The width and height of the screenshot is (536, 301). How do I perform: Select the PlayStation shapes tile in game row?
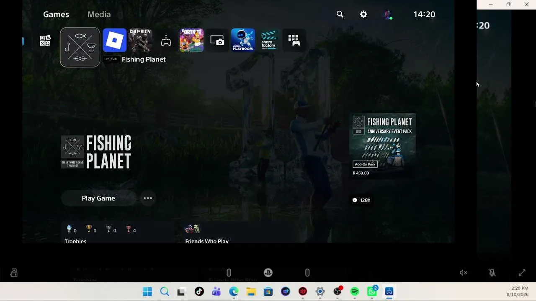[45, 41]
